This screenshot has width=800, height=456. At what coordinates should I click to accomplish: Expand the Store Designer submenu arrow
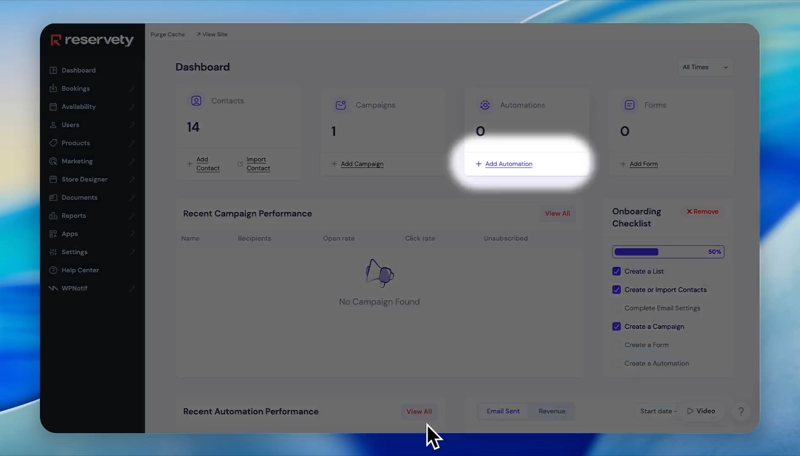[132, 179]
